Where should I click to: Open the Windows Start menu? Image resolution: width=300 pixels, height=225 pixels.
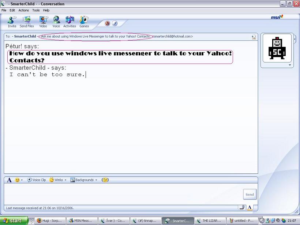pyautogui.click(x=14, y=221)
